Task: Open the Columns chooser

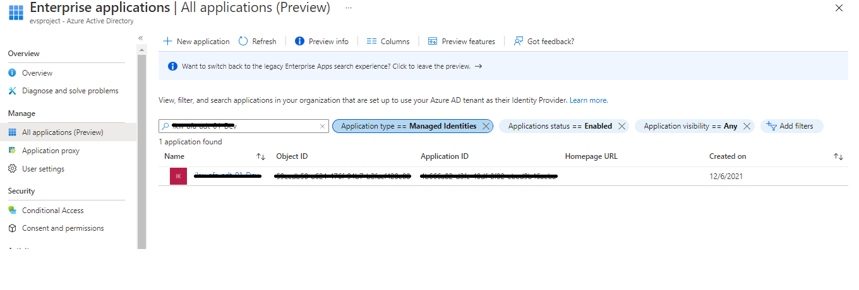Action: [388, 41]
